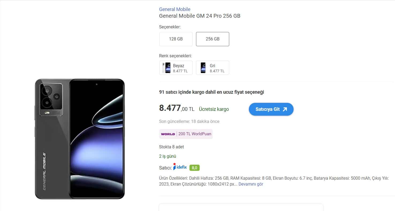
Task: Choose the Beyaz color variant
Action: pos(176,68)
